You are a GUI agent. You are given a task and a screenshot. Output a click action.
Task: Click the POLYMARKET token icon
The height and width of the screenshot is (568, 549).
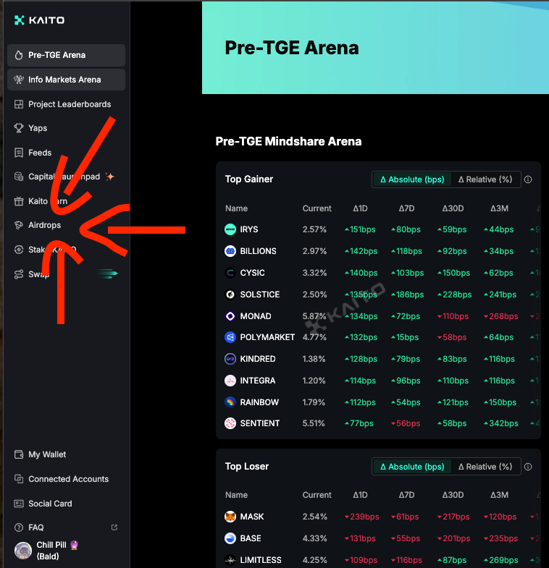[230, 337]
